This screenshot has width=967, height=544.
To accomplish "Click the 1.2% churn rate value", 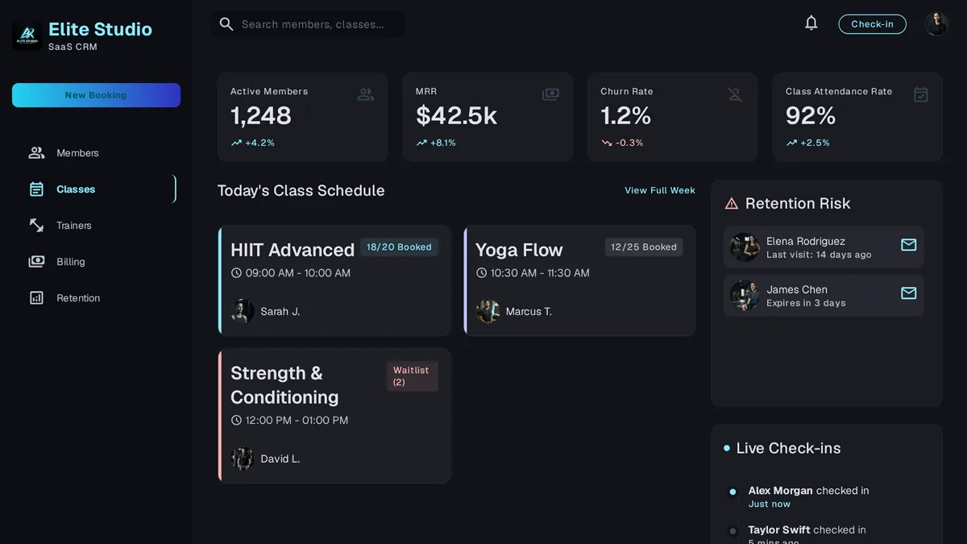I will tap(625, 116).
